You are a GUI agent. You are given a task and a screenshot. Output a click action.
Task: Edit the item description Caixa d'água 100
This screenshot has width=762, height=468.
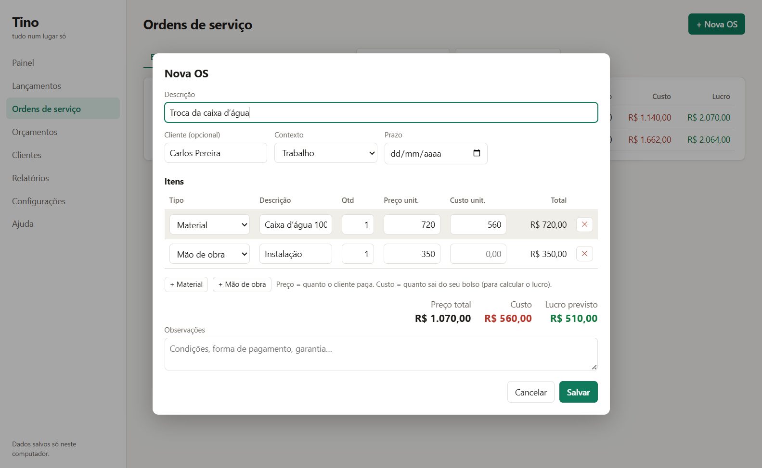(296, 224)
